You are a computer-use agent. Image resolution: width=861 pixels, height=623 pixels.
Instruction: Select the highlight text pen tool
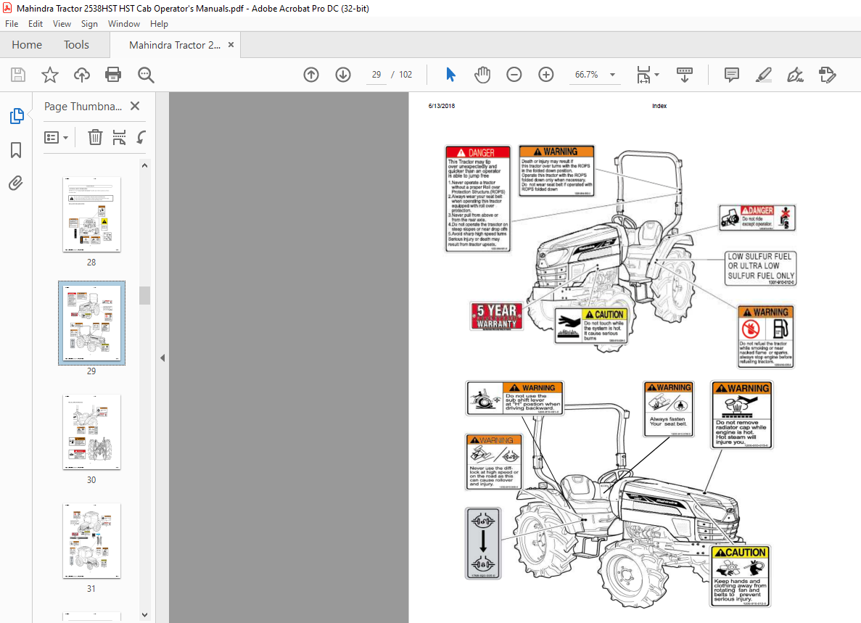763,75
